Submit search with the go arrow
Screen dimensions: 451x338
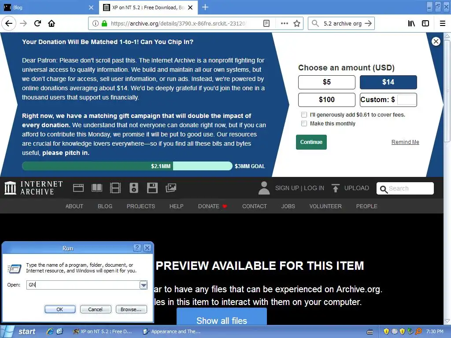coord(368,23)
